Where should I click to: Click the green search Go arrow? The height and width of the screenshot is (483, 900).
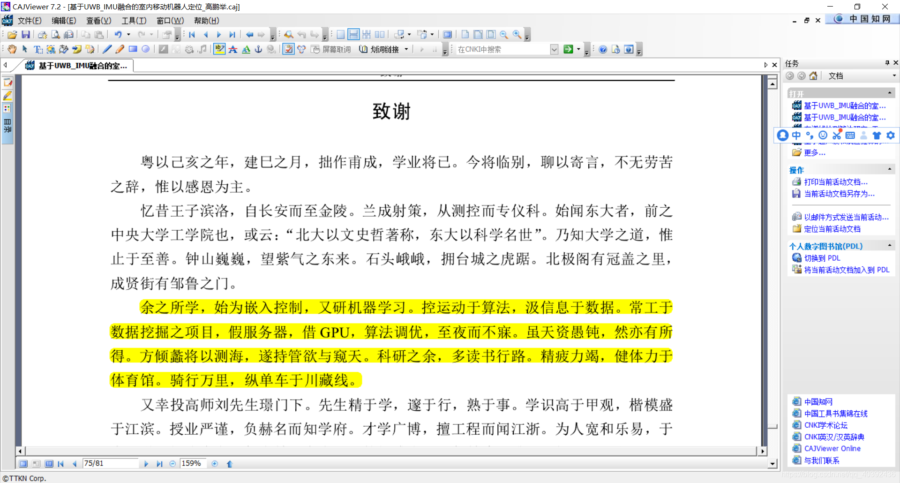click(x=568, y=49)
